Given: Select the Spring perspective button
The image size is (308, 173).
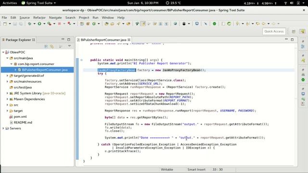Looking at the screenshot, I should [x=303, y=32].
